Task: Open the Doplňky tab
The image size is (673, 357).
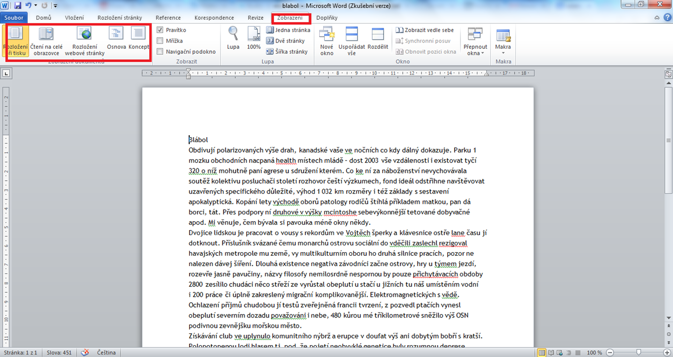Action: [327, 18]
